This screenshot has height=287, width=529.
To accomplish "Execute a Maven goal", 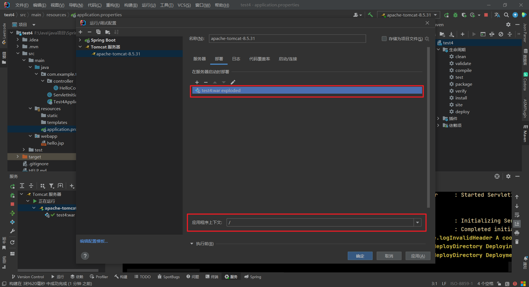I will tap(483, 34).
